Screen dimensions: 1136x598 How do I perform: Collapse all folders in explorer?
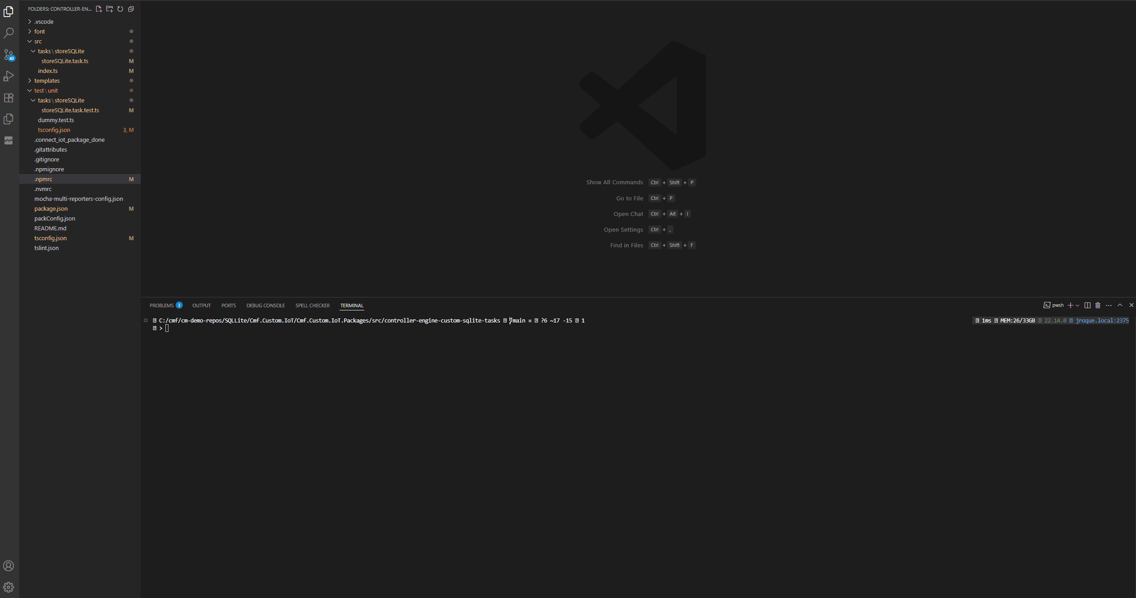click(131, 9)
